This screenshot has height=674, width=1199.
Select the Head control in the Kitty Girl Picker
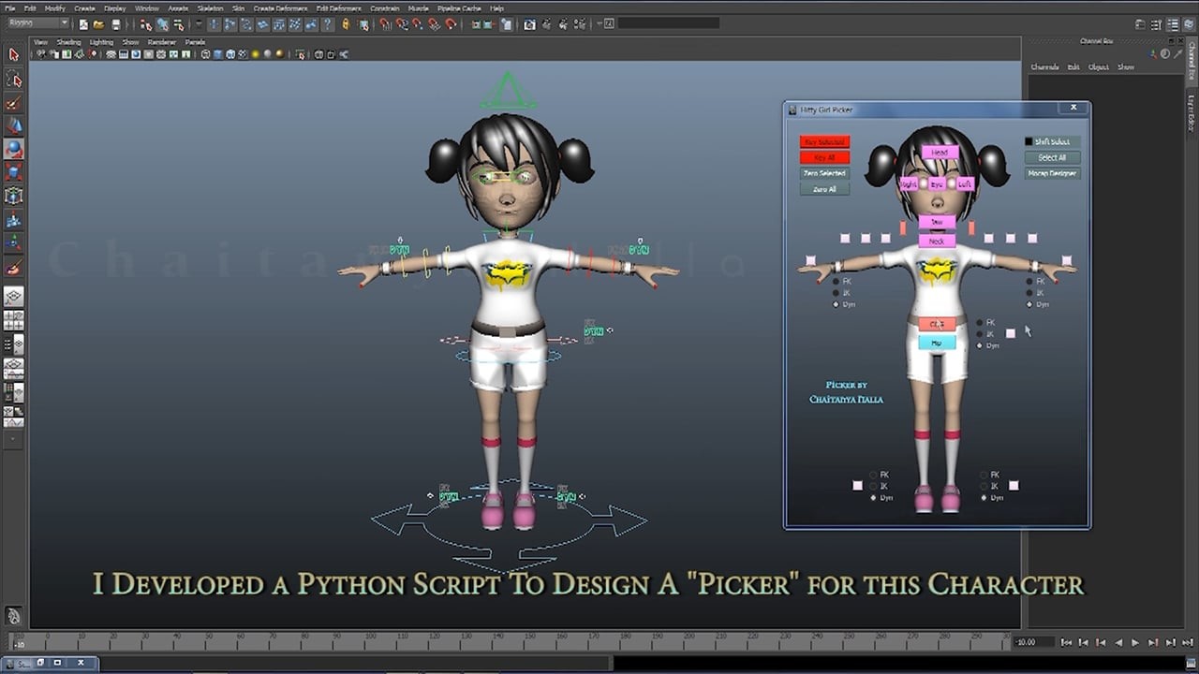940,153
